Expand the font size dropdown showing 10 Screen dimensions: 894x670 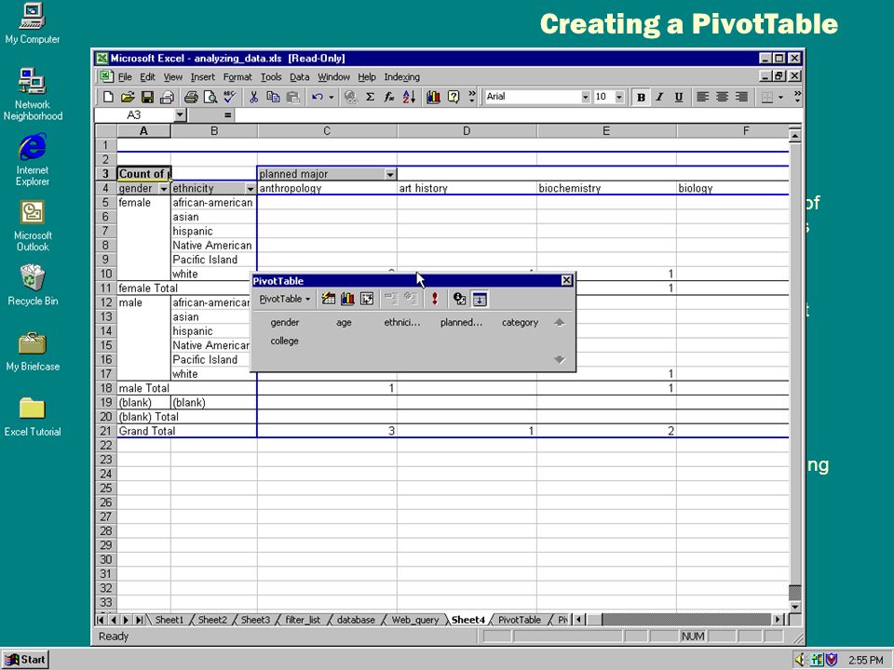coord(620,98)
